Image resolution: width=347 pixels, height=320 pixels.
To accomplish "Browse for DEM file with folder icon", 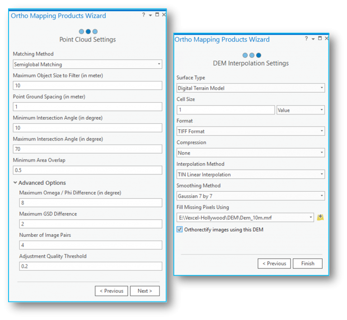I will coord(320,217).
